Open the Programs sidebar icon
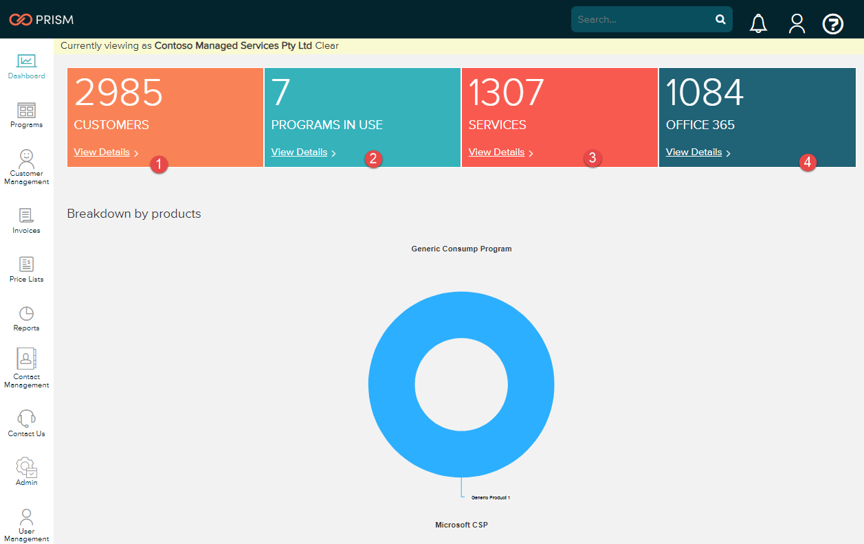Image resolution: width=864 pixels, height=544 pixels. point(26,111)
